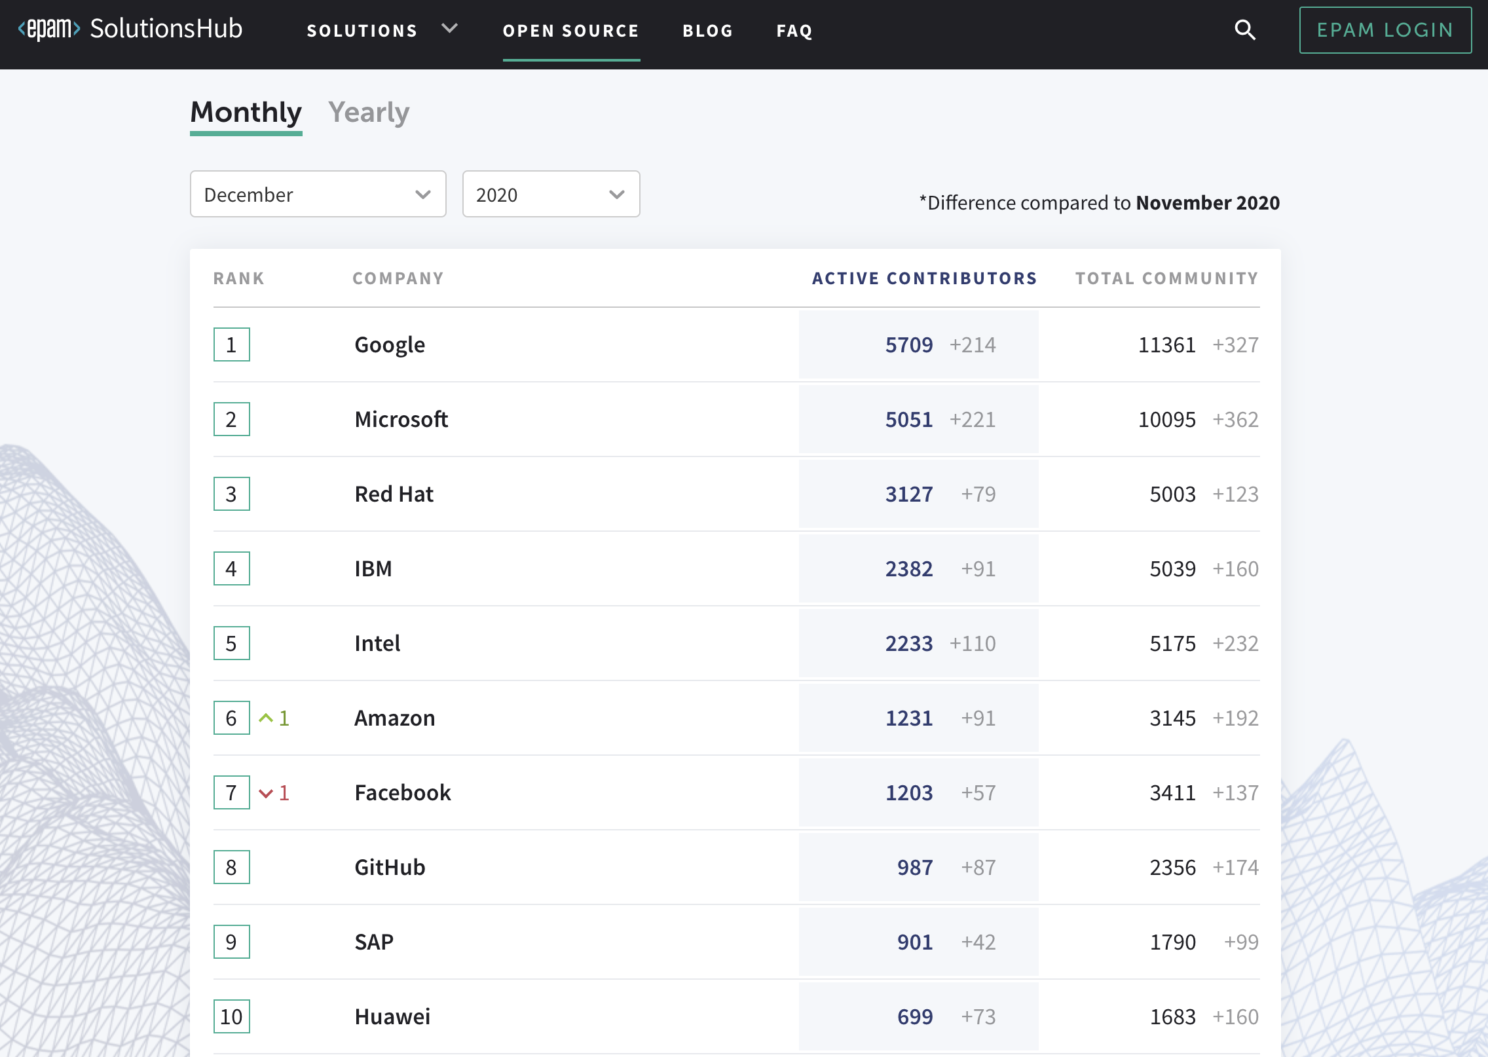Select IBM company name
Viewport: 1488px width, 1057px height.
tap(373, 568)
